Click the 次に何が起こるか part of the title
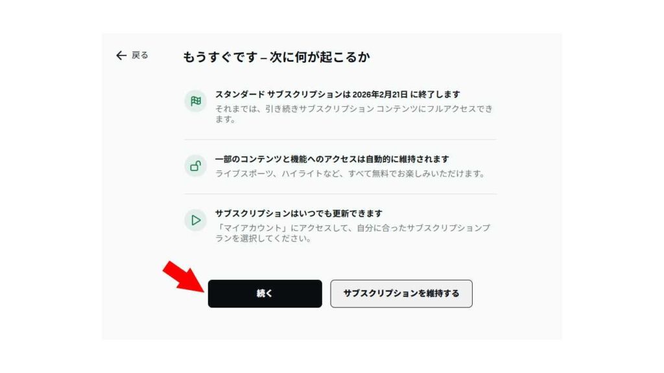The width and height of the screenshot is (664, 373). click(320, 57)
